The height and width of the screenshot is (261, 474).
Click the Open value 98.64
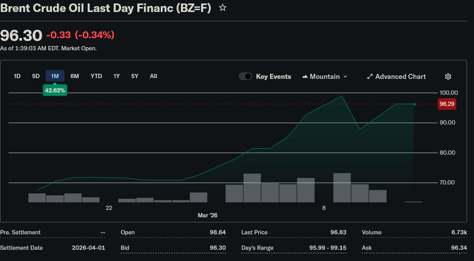pos(217,232)
